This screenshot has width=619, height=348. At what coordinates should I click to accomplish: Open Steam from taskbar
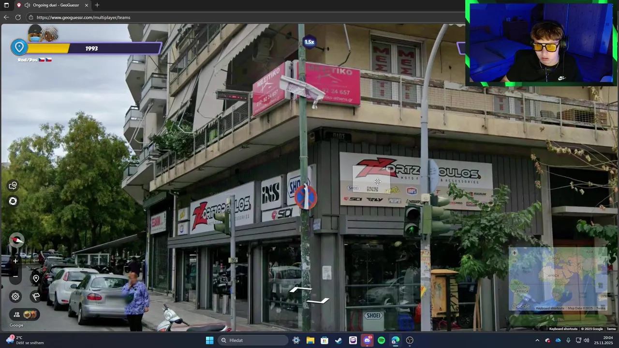[339, 340]
